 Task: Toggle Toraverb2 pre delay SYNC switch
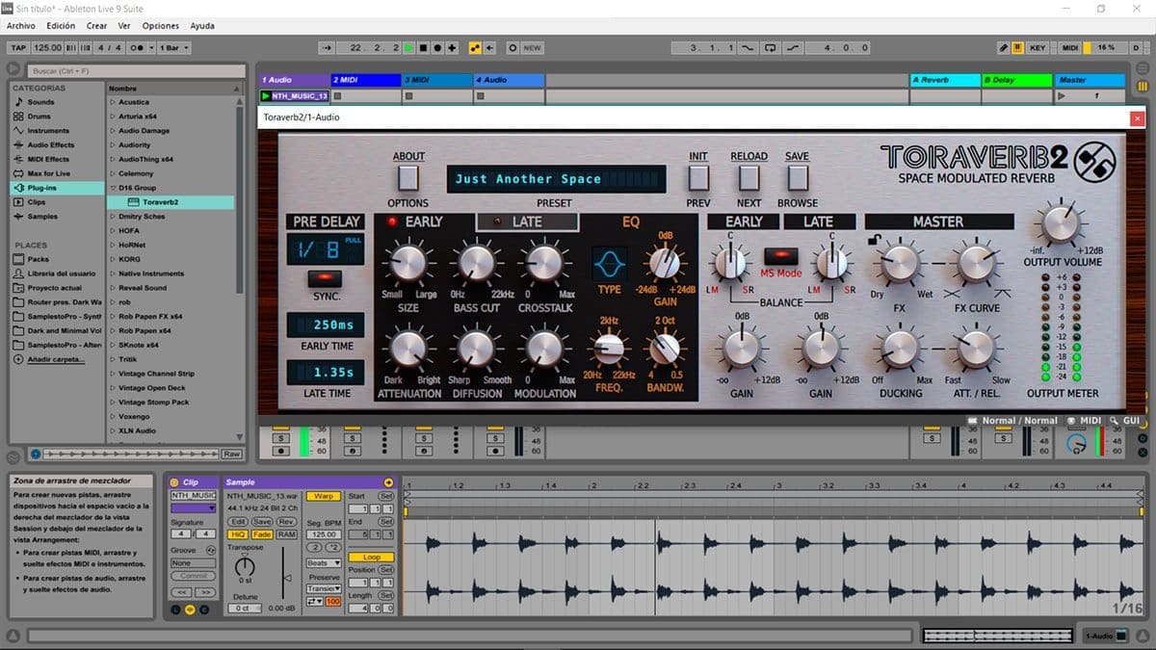click(326, 278)
